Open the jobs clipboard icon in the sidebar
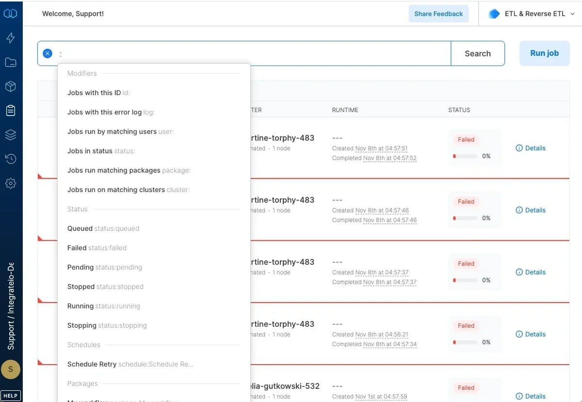Image resolution: width=582 pixels, height=402 pixels. pyautogui.click(x=11, y=111)
